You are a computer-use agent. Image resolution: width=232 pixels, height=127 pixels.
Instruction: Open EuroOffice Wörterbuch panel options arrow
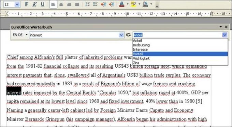[x=221, y=27]
